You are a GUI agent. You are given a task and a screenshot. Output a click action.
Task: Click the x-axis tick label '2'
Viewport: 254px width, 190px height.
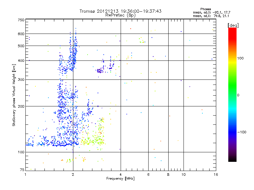click(73, 174)
